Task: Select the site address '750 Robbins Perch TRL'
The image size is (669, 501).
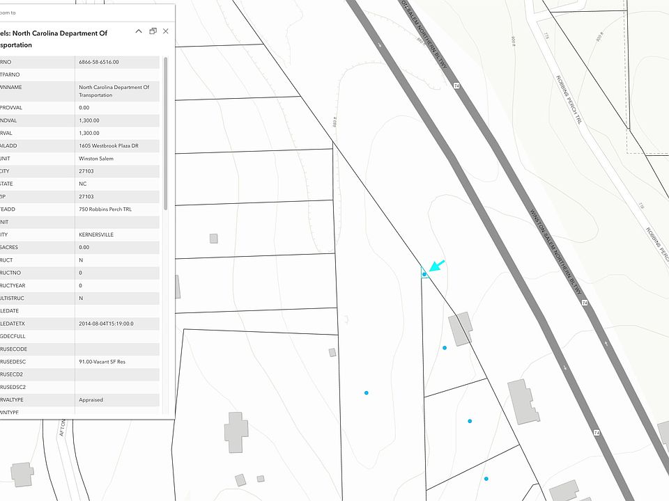Action: tap(105, 209)
